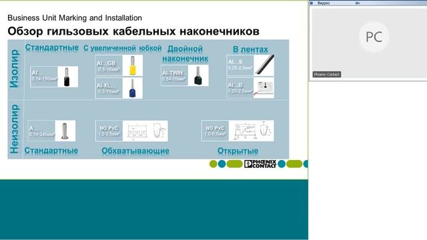Click the AI-XL... label box
Screen dimensions: 427x240
coord(109,88)
